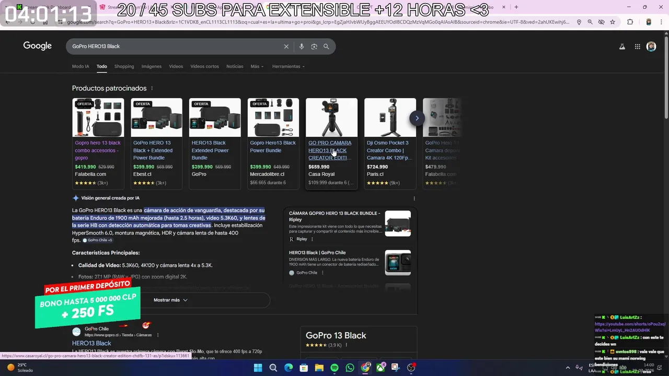Go to the Google logo homepage
Screen dimensions: 669x376
tap(38, 46)
